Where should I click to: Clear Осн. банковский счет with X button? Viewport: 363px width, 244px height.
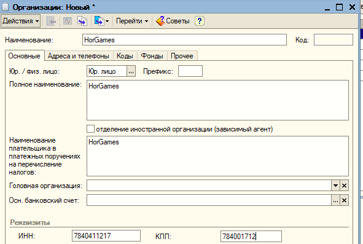pyautogui.click(x=344, y=200)
